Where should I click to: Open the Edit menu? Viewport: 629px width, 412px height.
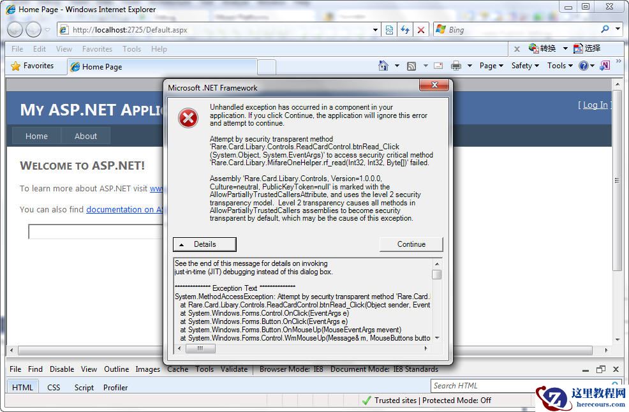(40, 49)
